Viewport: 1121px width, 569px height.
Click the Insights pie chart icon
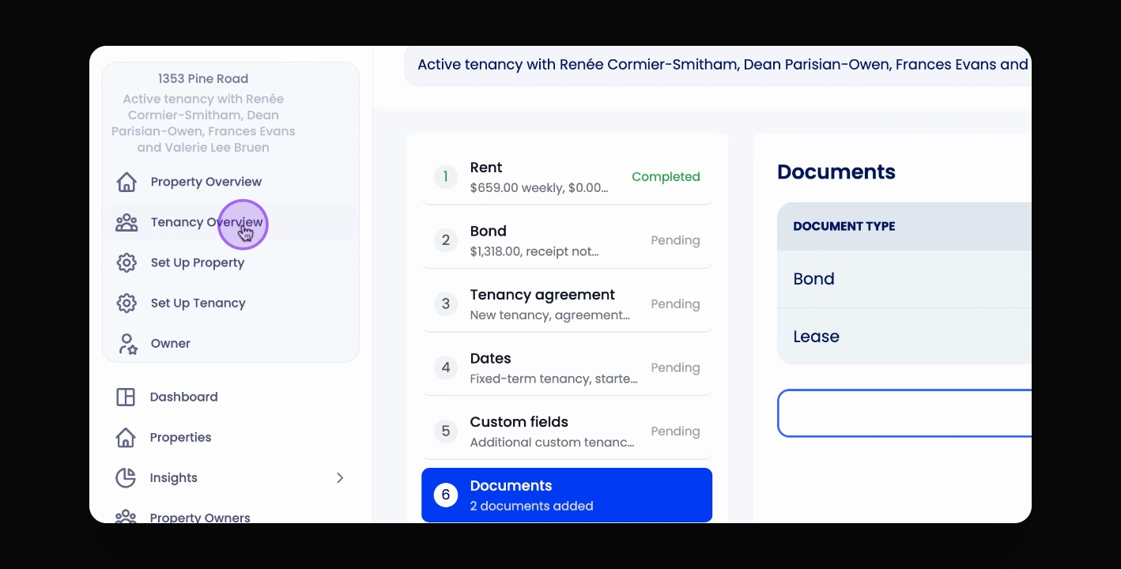click(126, 478)
